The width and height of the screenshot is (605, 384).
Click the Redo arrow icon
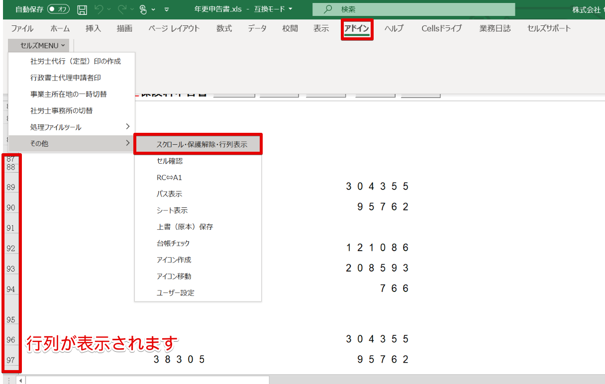pyautogui.click(x=122, y=9)
